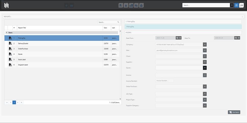Screen dimensions: 247x123
Task: Click the padlock icon in top toolbar
Action: pos(142,5)
